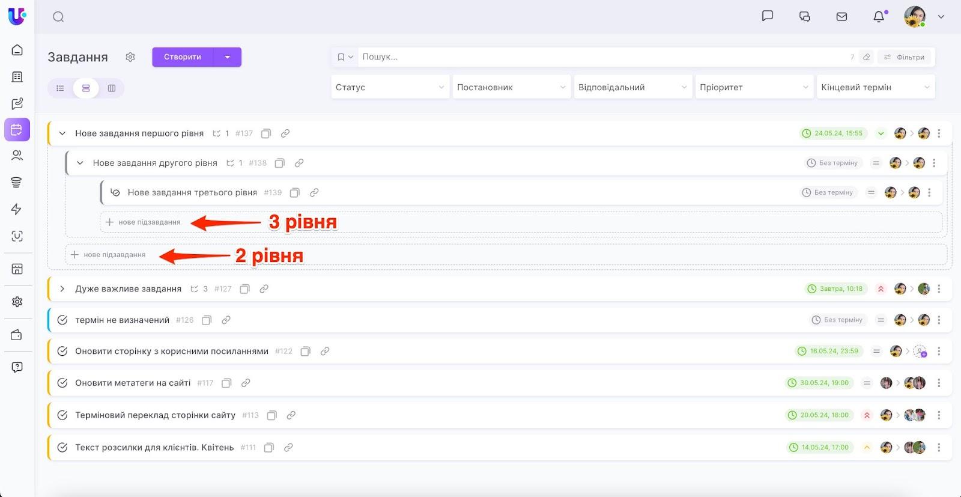Copy link of task #137
Viewport: 961px width, 497px height.
tap(285, 133)
